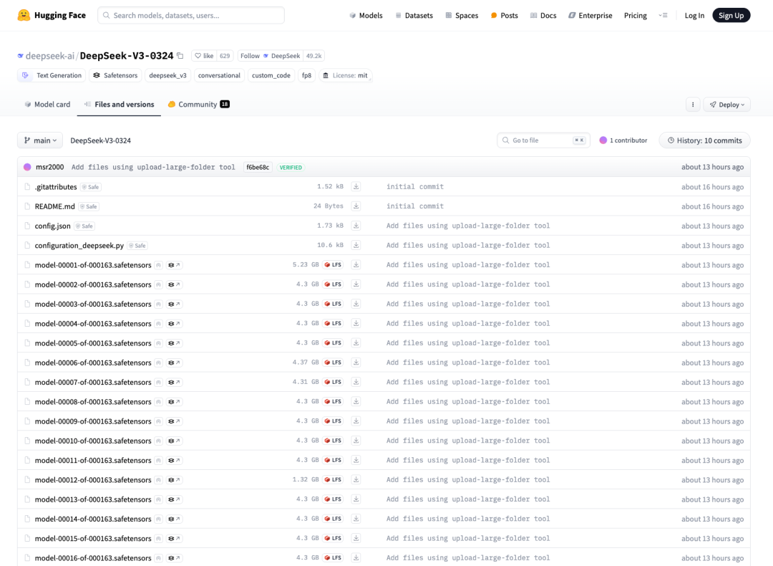Open commit hash f6be68c
The width and height of the screenshot is (773, 566).
(x=258, y=167)
